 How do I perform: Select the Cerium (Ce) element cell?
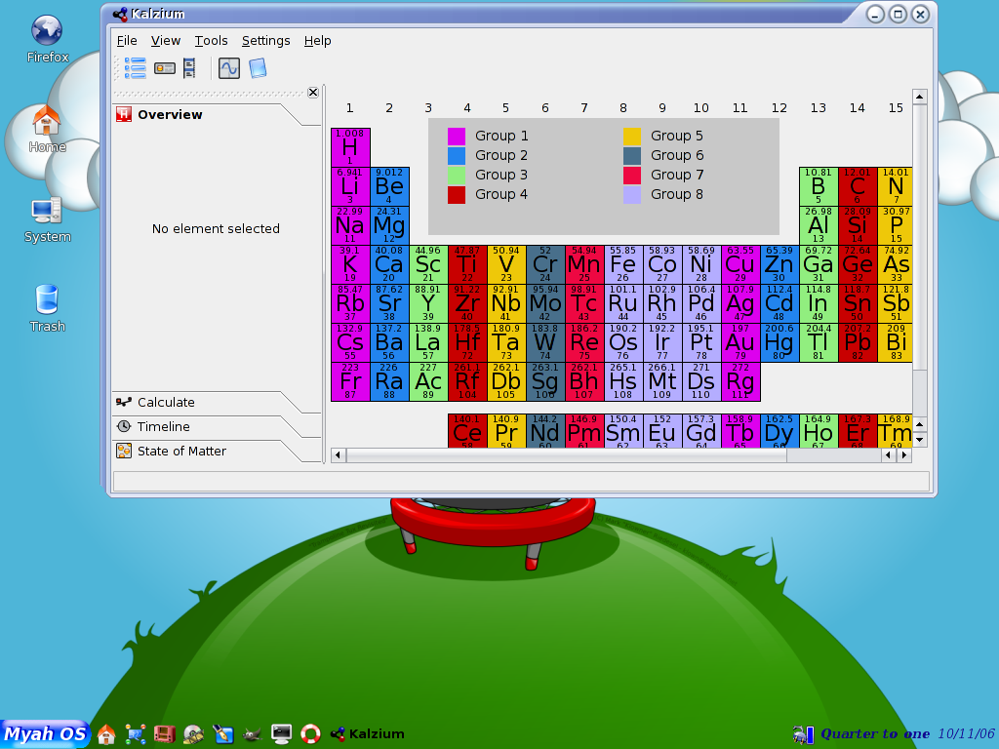467,431
